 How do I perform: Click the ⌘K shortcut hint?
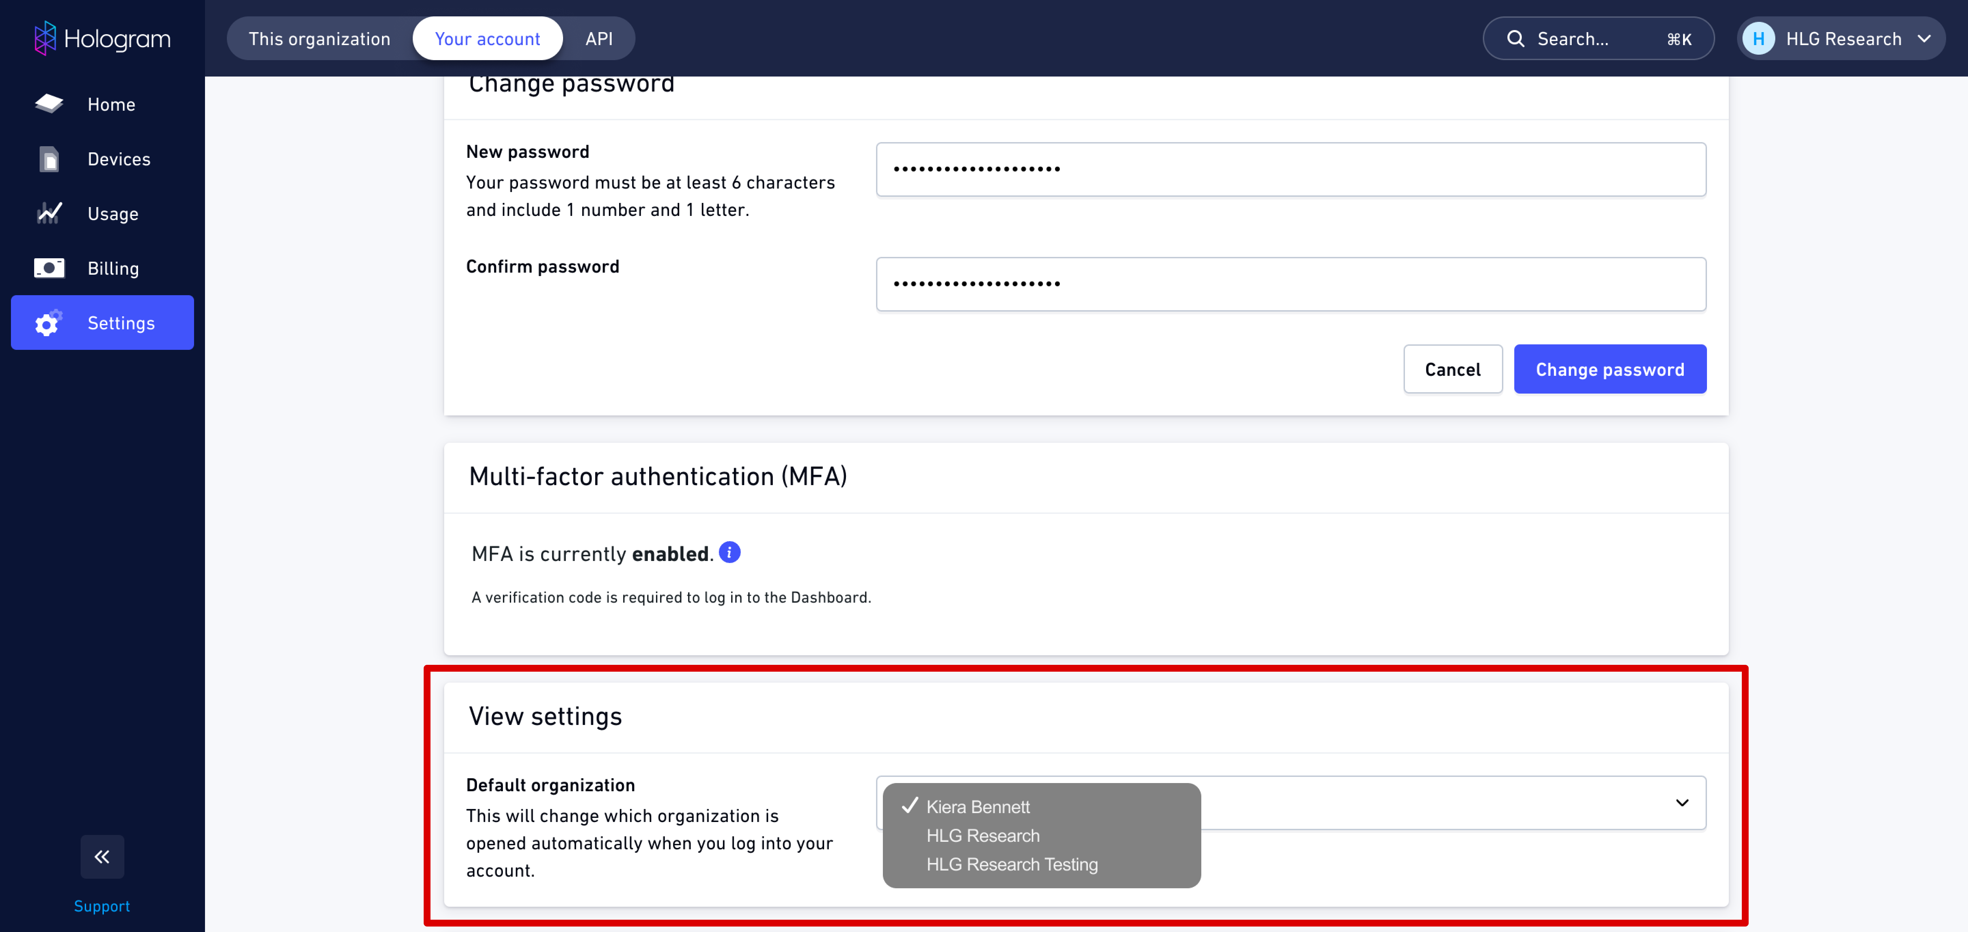coord(1679,39)
